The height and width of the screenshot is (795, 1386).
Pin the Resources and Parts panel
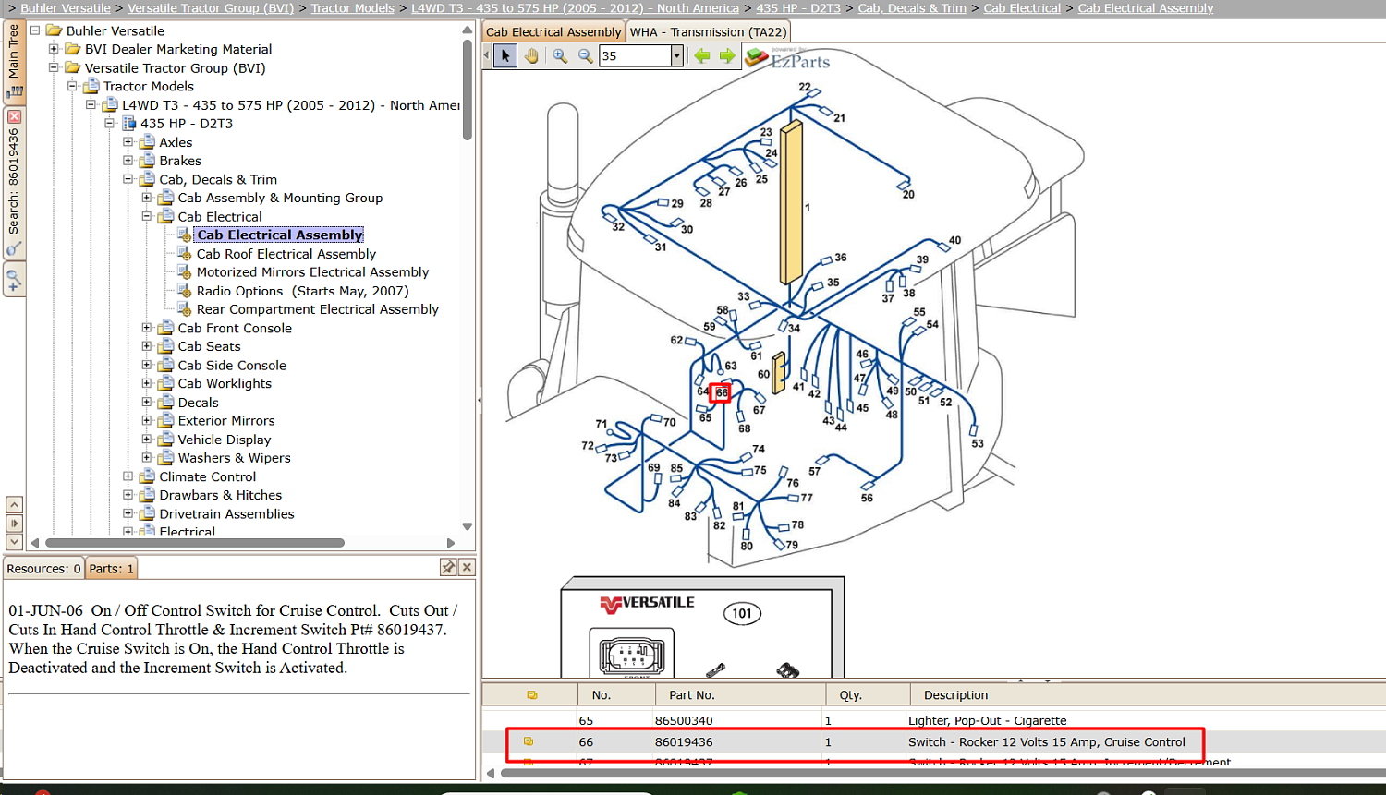click(x=448, y=567)
